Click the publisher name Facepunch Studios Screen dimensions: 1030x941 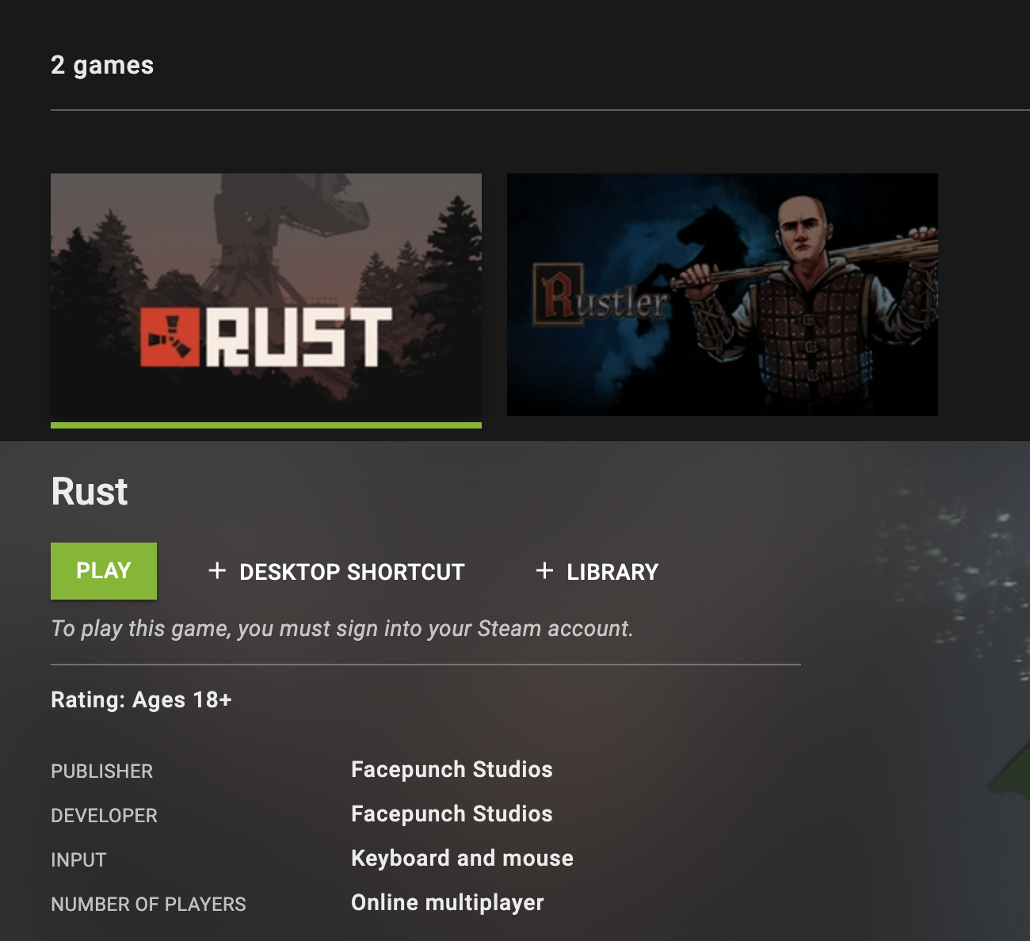coord(452,770)
